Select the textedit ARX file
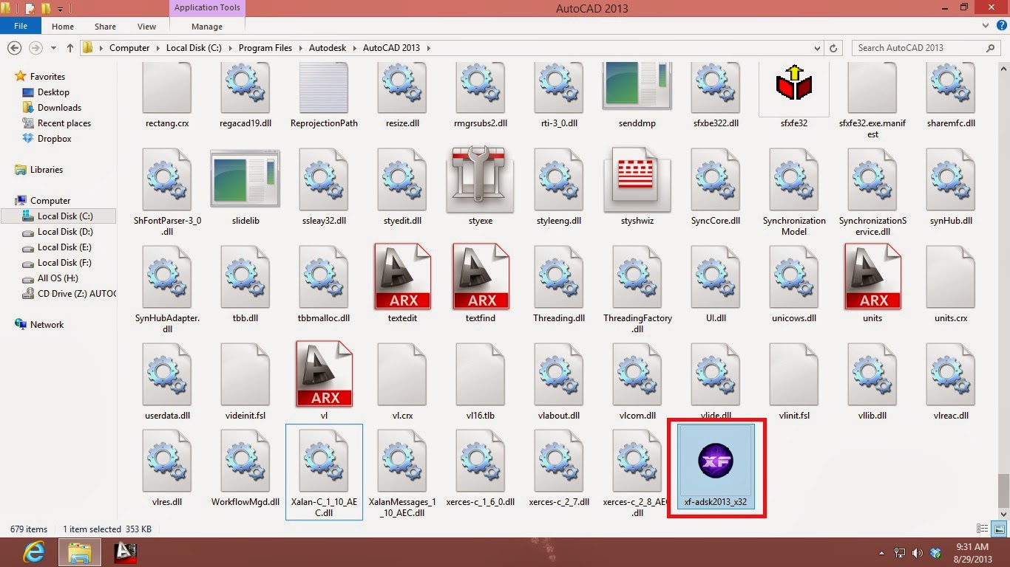 click(403, 277)
